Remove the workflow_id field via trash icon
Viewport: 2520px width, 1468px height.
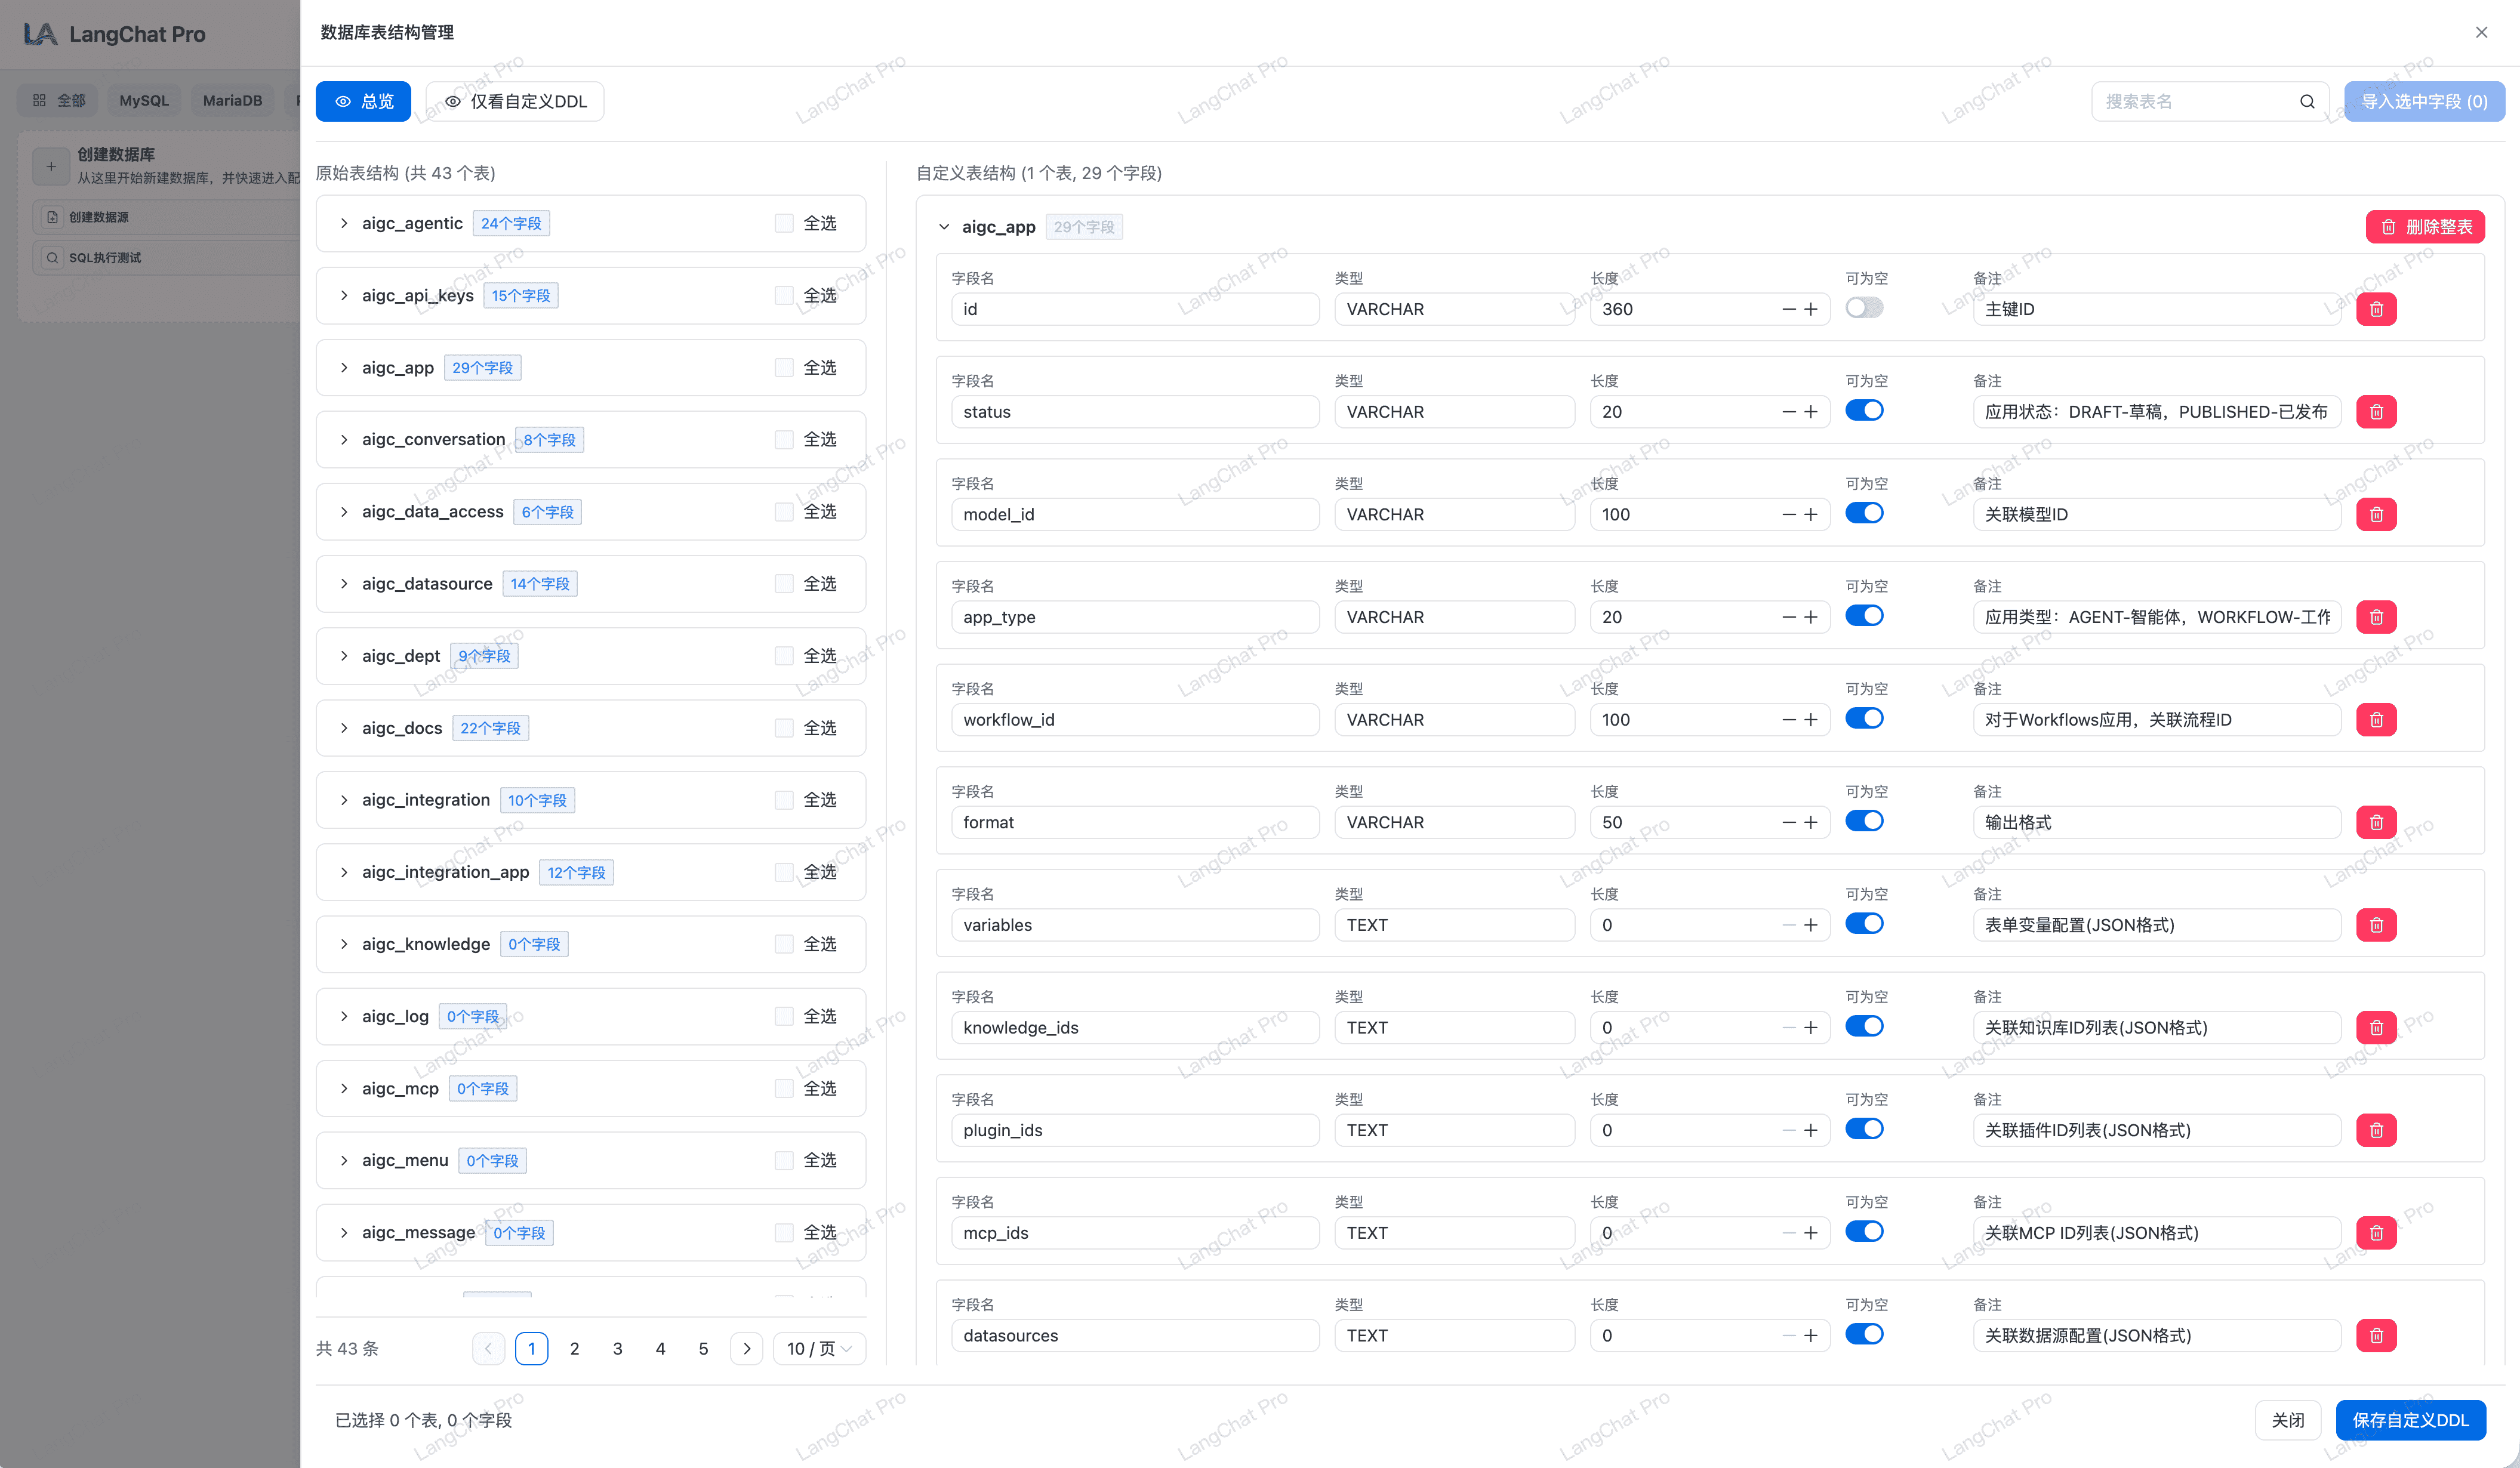pyautogui.click(x=2375, y=720)
